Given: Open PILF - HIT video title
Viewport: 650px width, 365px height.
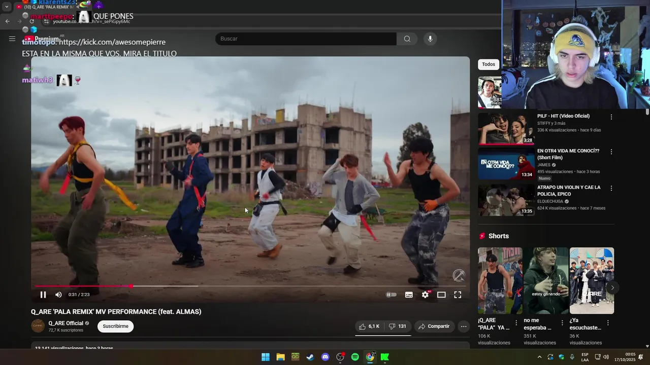Looking at the screenshot, I should tap(564, 116).
